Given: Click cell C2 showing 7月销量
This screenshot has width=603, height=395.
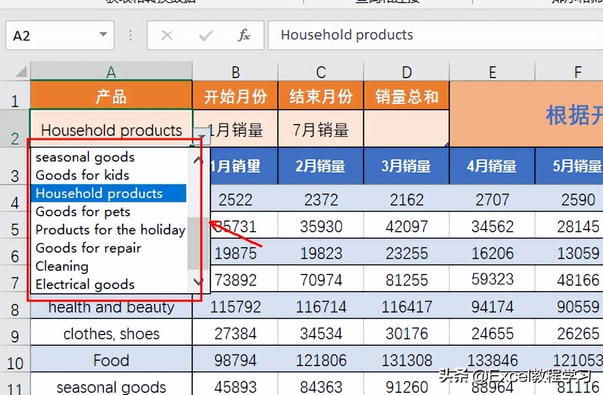Looking at the screenshot, I should pyautogui.click(x=321, y=128).
